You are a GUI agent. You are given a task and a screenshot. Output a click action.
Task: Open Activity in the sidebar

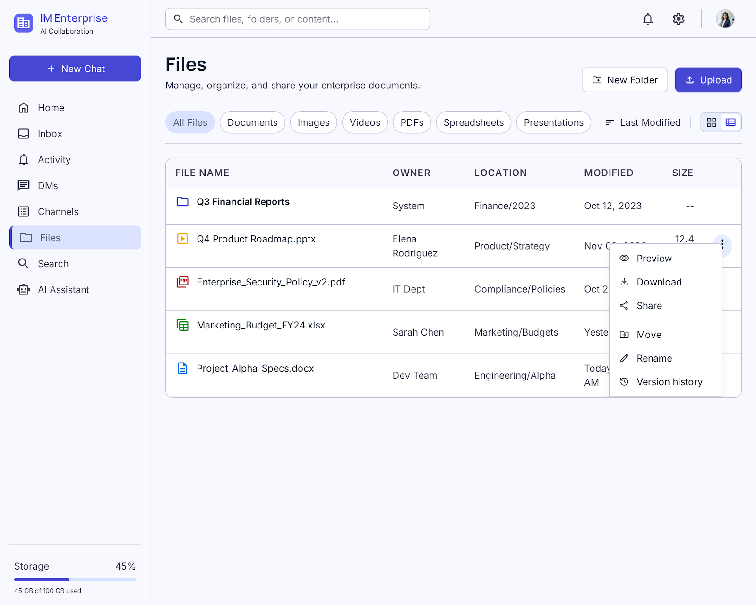[x=75, y=160]
